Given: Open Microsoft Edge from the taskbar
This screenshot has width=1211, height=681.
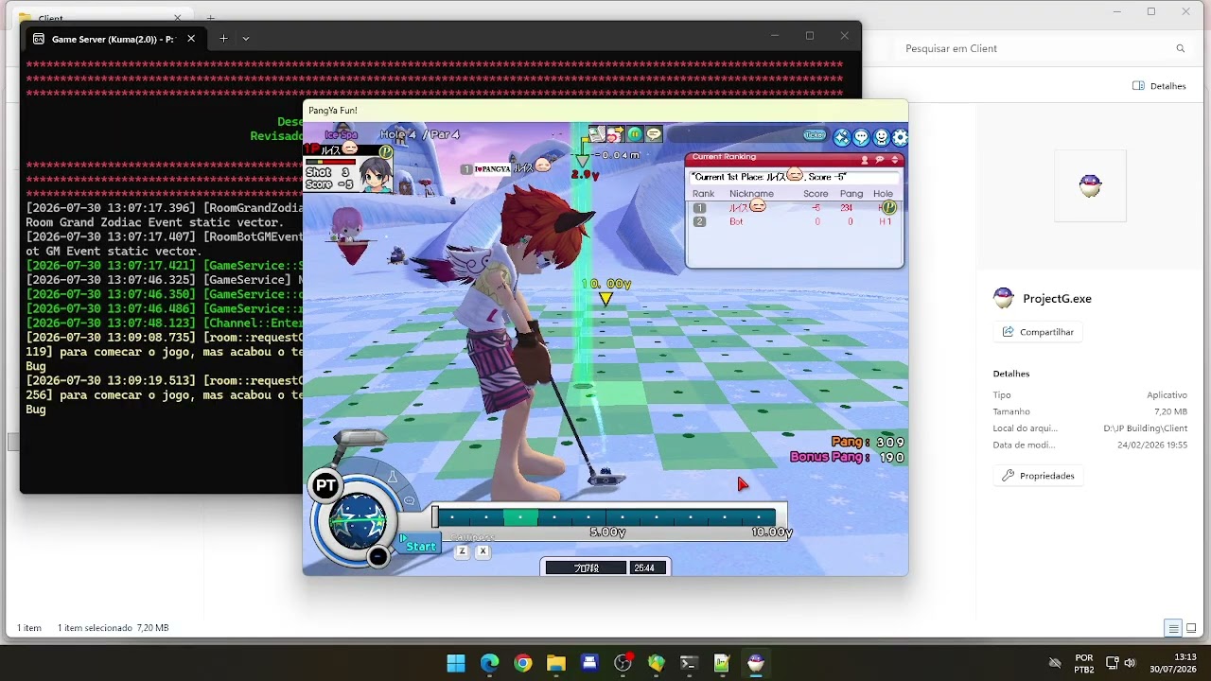Looking at the screenshot, I should 489,663.
